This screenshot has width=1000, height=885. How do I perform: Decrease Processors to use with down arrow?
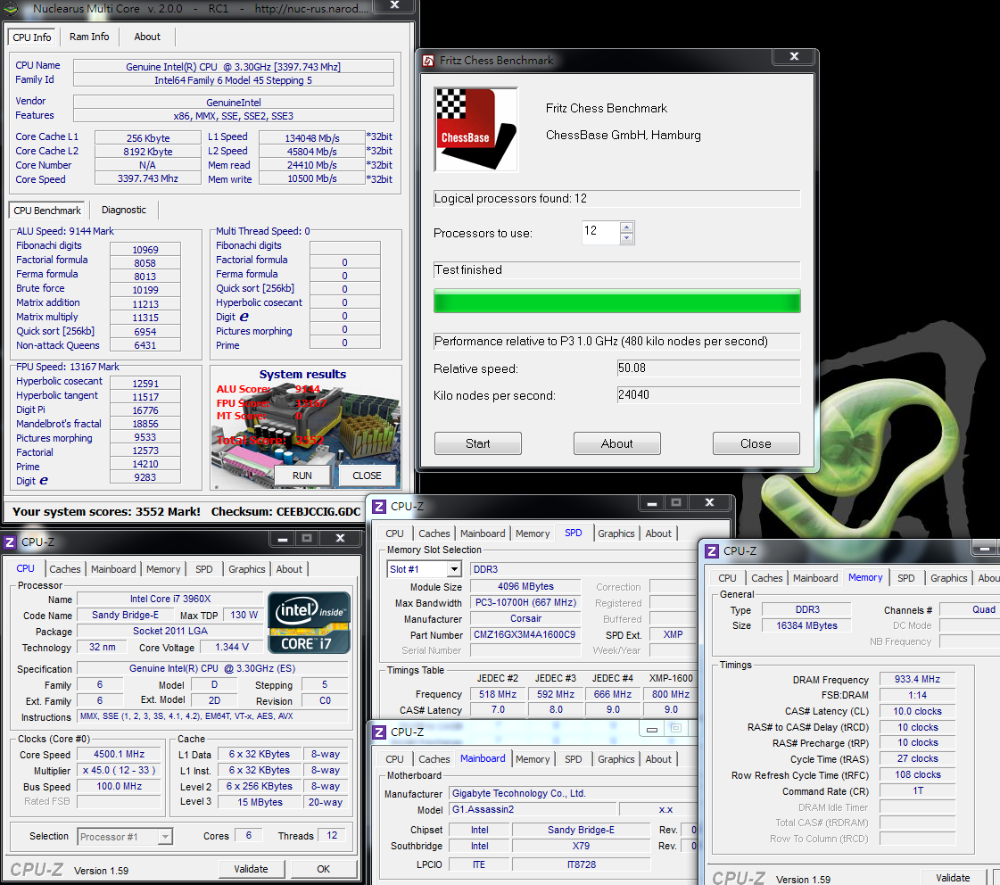pyautogui.click(x=626, y=238)
